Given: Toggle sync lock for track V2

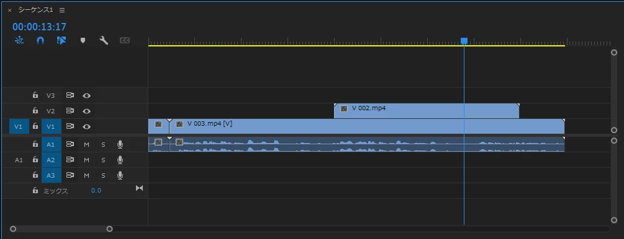Looking at the screenshot, I should (x=70, y=111).
